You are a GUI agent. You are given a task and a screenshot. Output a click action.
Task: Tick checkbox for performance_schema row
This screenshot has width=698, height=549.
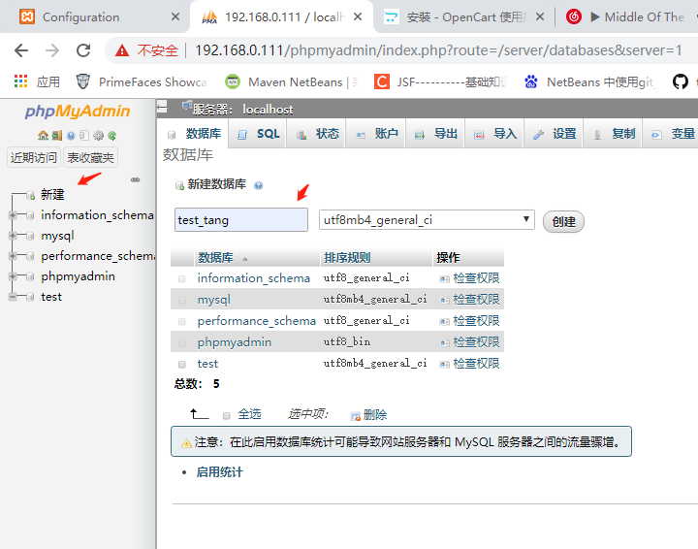coord(181,321)
